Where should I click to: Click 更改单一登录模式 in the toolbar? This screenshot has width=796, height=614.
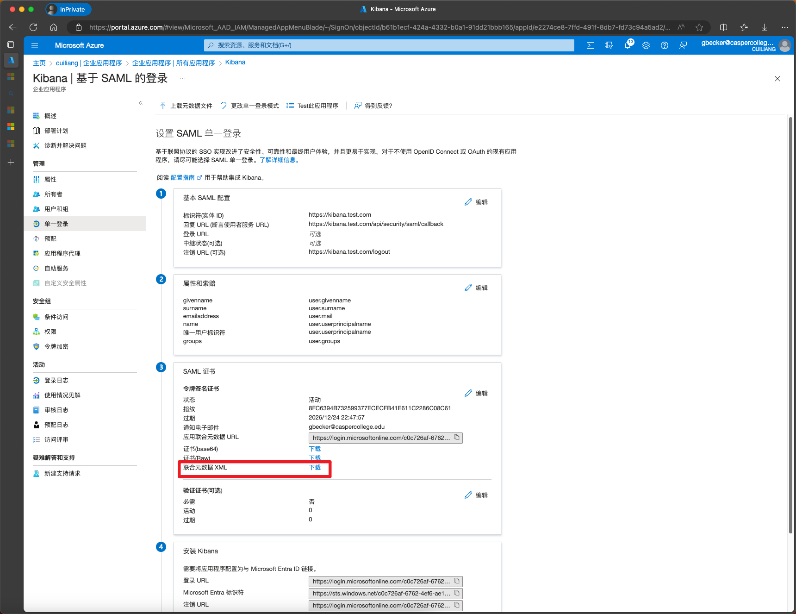click(249, 106)
